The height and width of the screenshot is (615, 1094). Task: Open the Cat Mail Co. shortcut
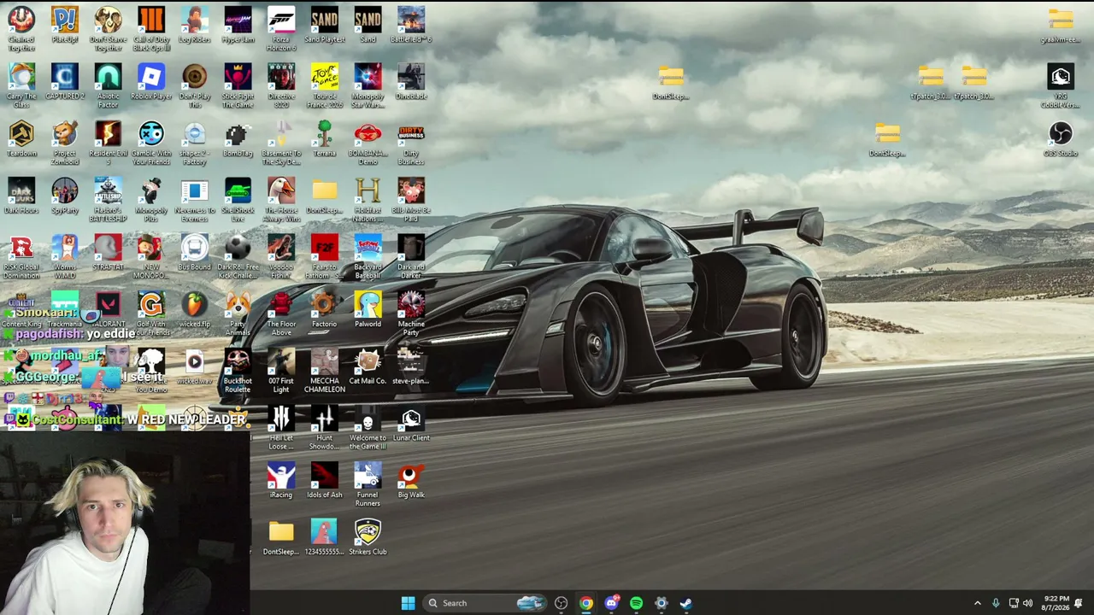pyautogui.click(x=368, y=367)
